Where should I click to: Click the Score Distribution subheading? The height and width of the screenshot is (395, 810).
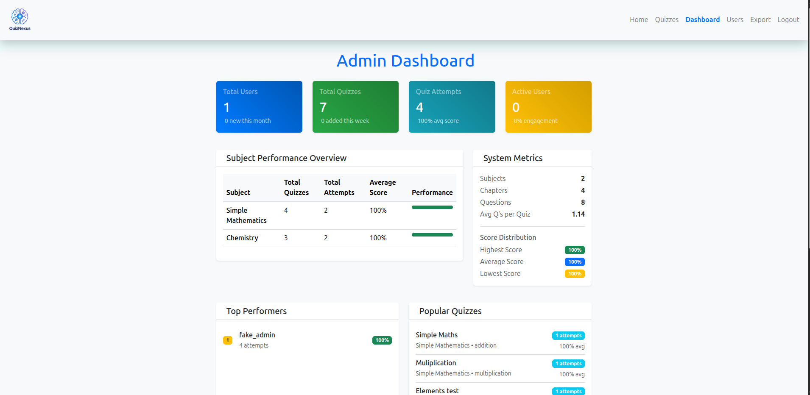[508, 237]
